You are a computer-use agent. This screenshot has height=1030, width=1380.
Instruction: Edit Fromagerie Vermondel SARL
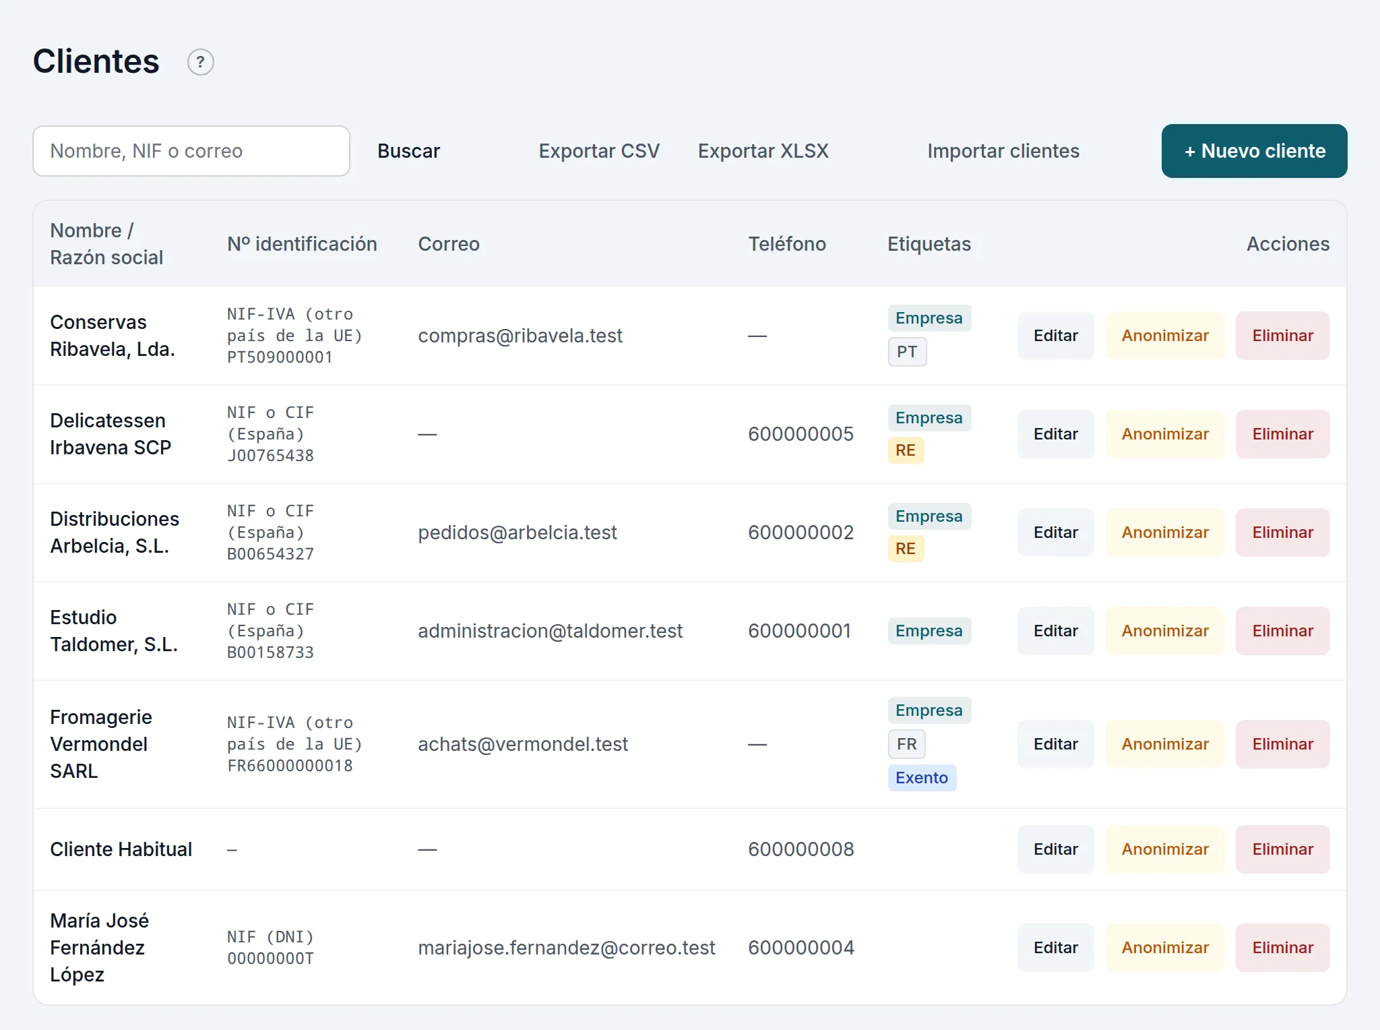1055,744
